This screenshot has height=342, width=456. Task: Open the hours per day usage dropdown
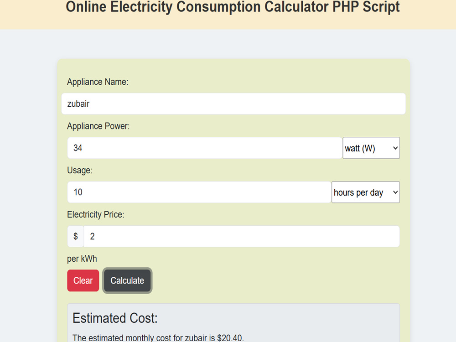(366, 192)
